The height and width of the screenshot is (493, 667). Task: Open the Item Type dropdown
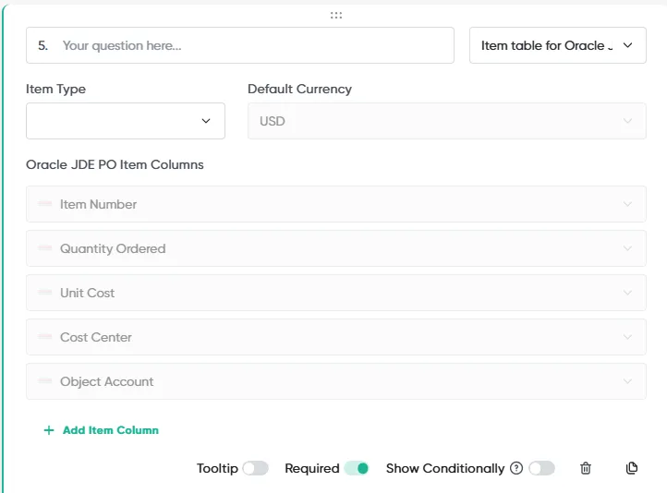pos(126,121)
